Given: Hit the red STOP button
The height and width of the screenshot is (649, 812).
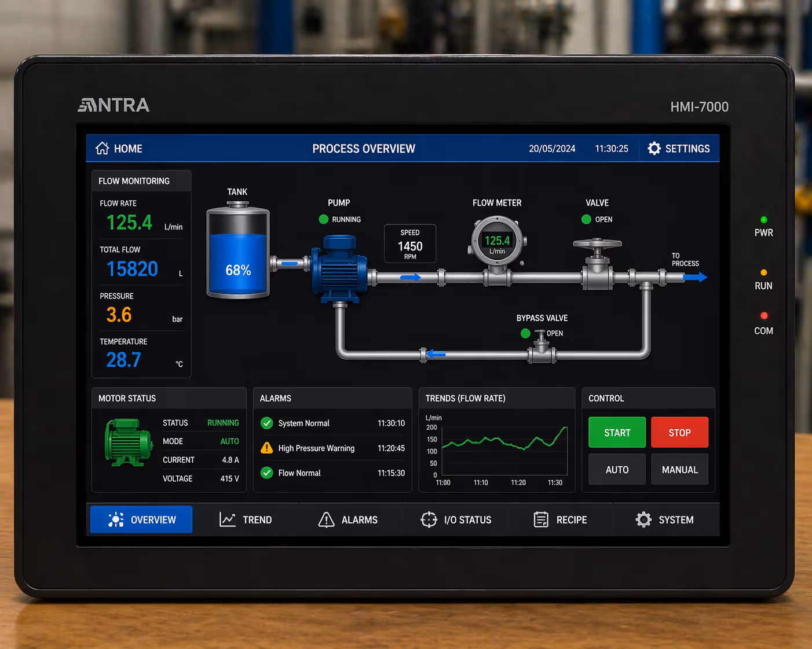Looking at the screenshot, I should pyautogui.click(x=679, y=432).
